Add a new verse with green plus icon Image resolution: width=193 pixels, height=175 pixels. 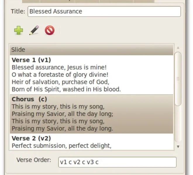click(x=18, y=30)
